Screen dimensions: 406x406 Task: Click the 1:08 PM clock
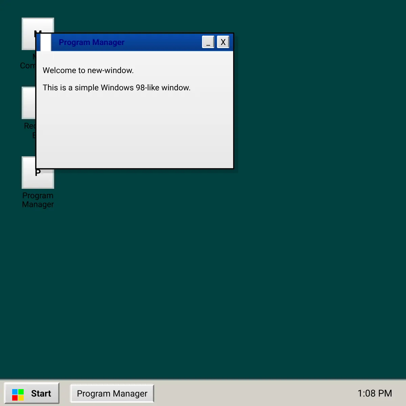pyautogui.click(x=375, y=393)
